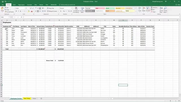Apply the Note cell style
Screen dimensions: 181x102
click(130, 11)
